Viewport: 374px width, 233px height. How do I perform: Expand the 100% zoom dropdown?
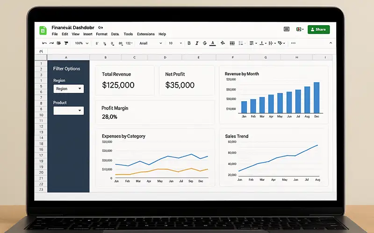(81, 43)
